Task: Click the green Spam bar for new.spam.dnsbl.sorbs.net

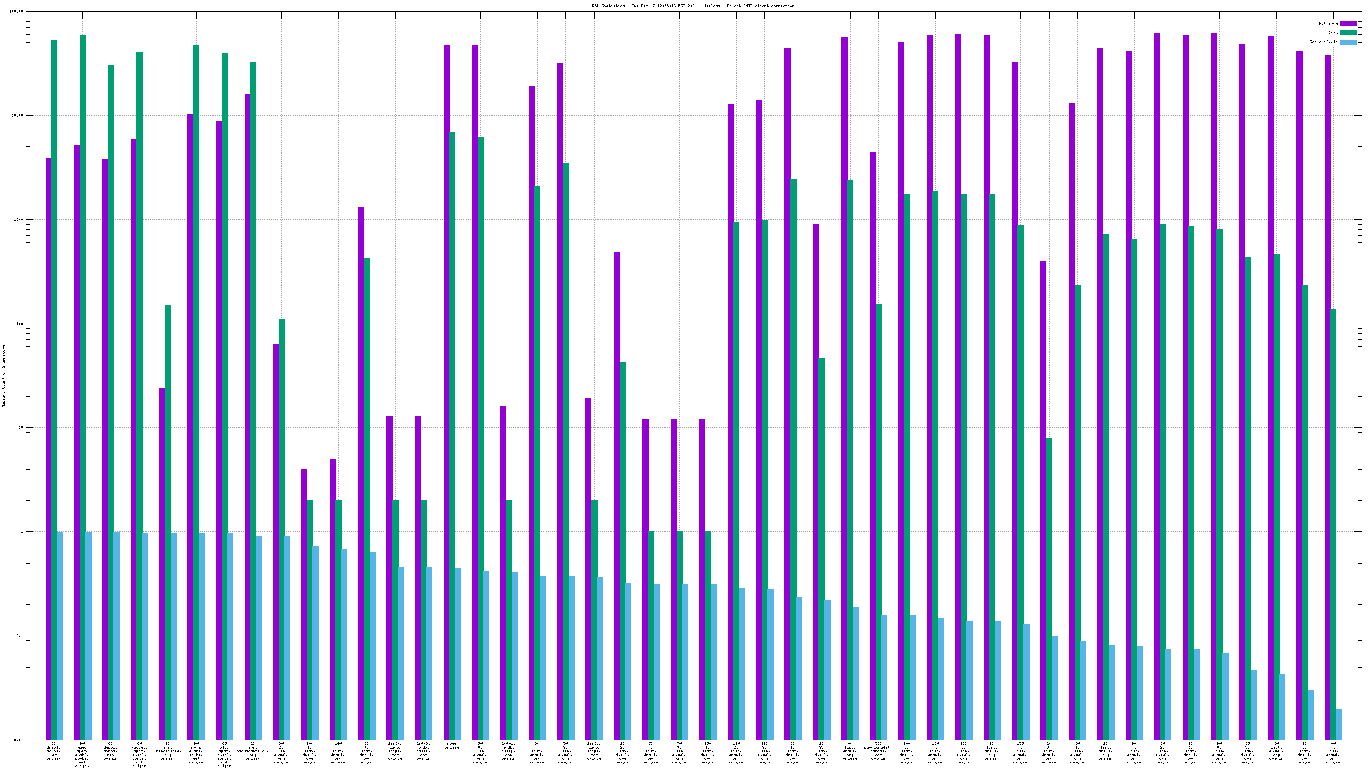Action: pos(82,372)
